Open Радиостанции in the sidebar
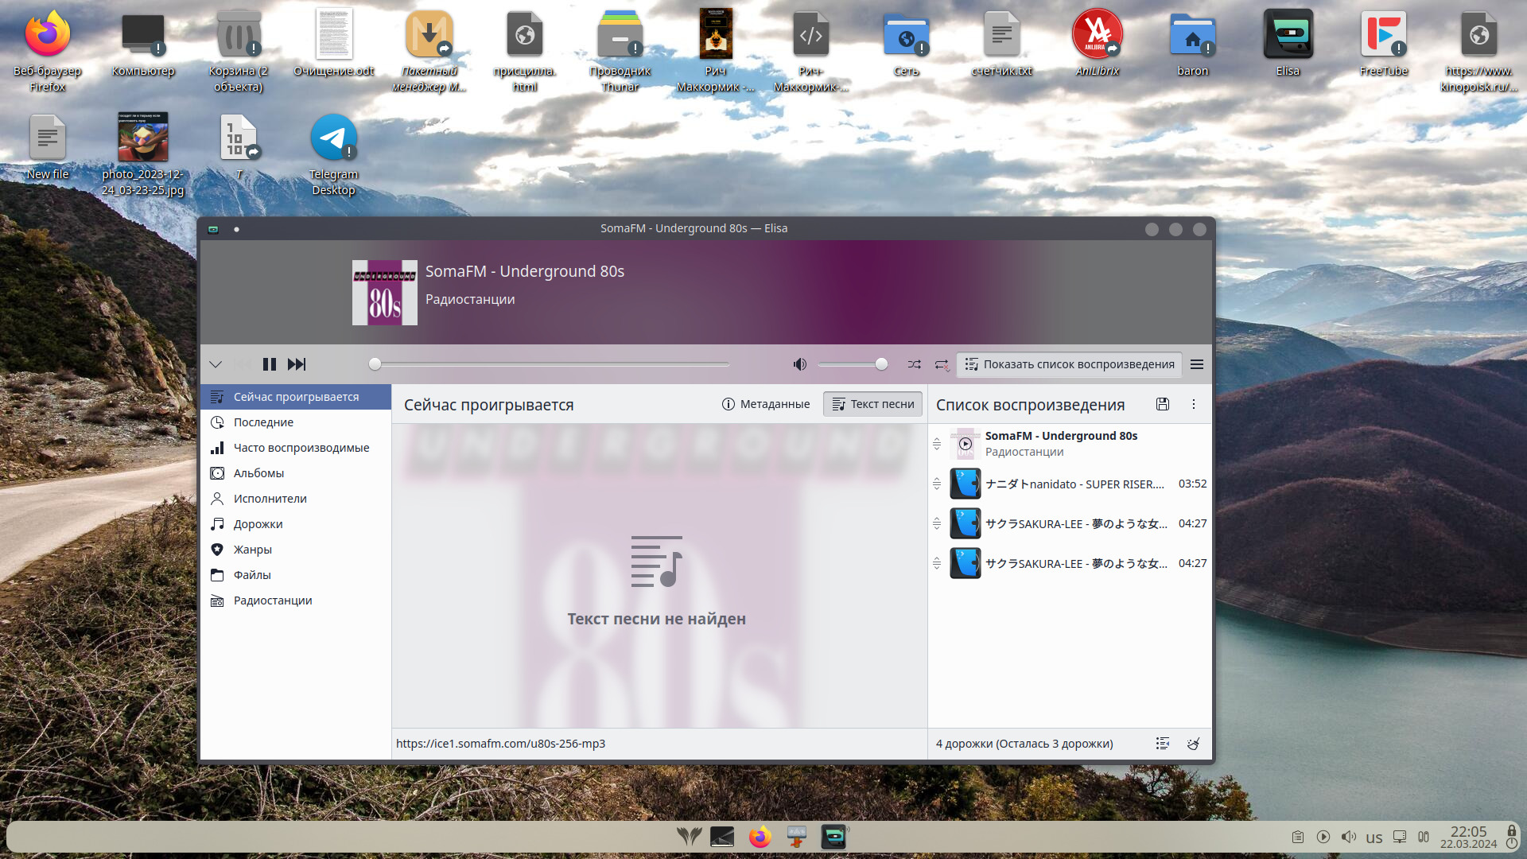 coord(272,601)
